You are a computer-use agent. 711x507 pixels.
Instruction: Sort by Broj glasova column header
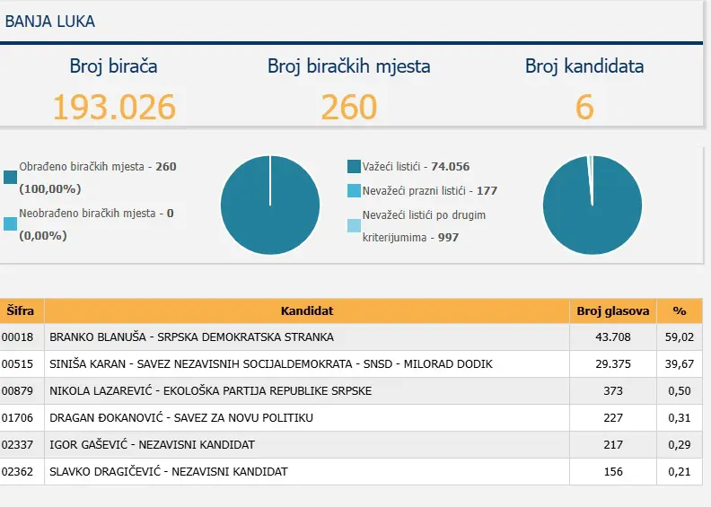[612, 310]
